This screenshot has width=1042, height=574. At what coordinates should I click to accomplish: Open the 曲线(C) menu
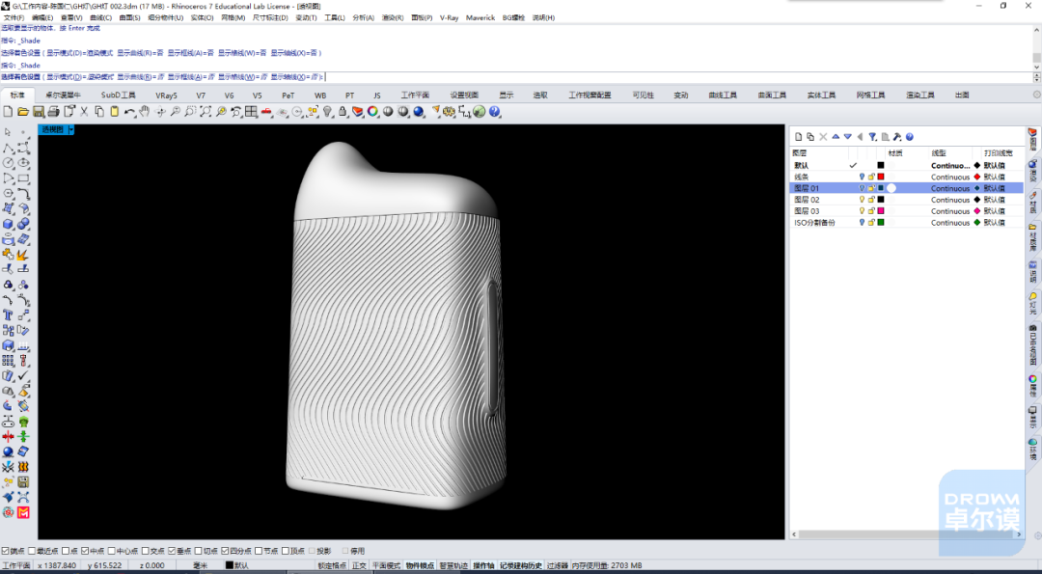point(100,18)
